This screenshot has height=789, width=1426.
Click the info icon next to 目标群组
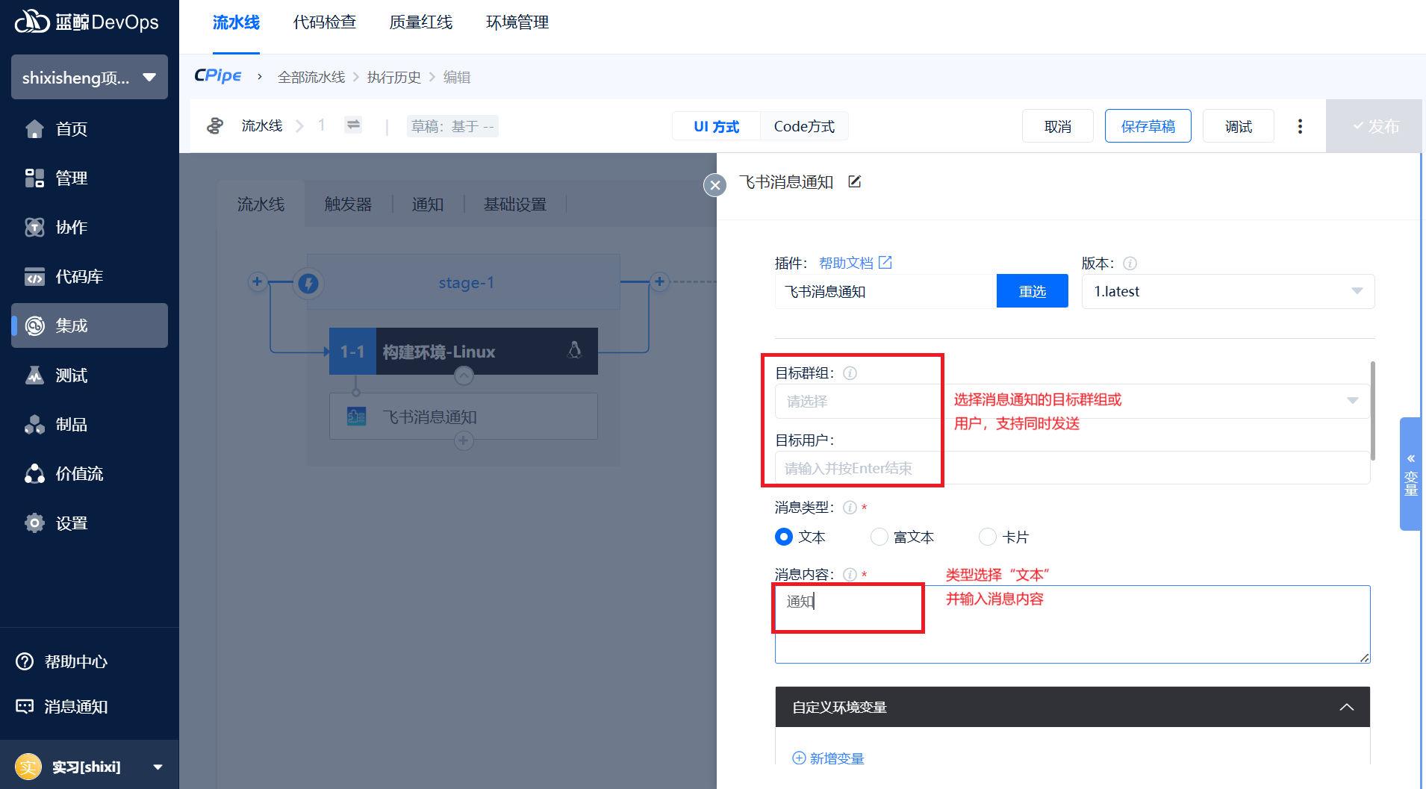click(850, 373)
